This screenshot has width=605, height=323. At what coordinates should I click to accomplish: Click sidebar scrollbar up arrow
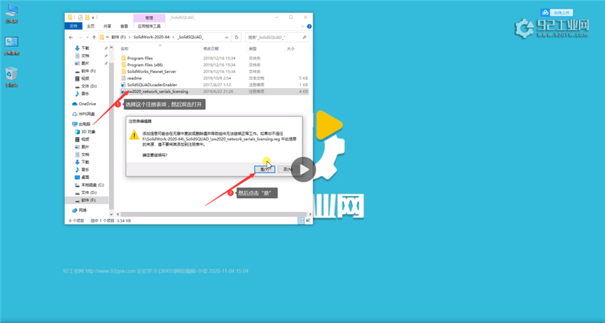[112, 48]
